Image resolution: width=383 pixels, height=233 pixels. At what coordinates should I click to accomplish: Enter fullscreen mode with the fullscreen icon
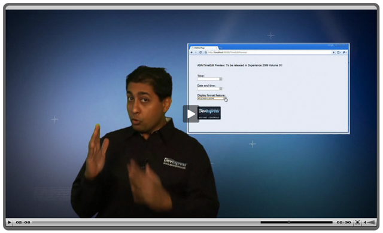tap(357, 222)
